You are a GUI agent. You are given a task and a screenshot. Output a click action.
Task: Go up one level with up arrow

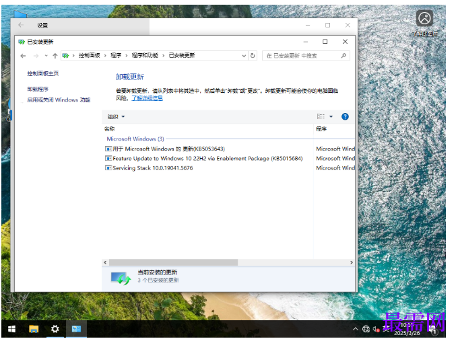55,56
